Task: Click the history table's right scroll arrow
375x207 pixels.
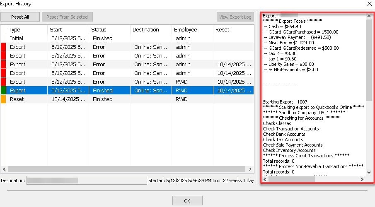Action: (250, 169)
